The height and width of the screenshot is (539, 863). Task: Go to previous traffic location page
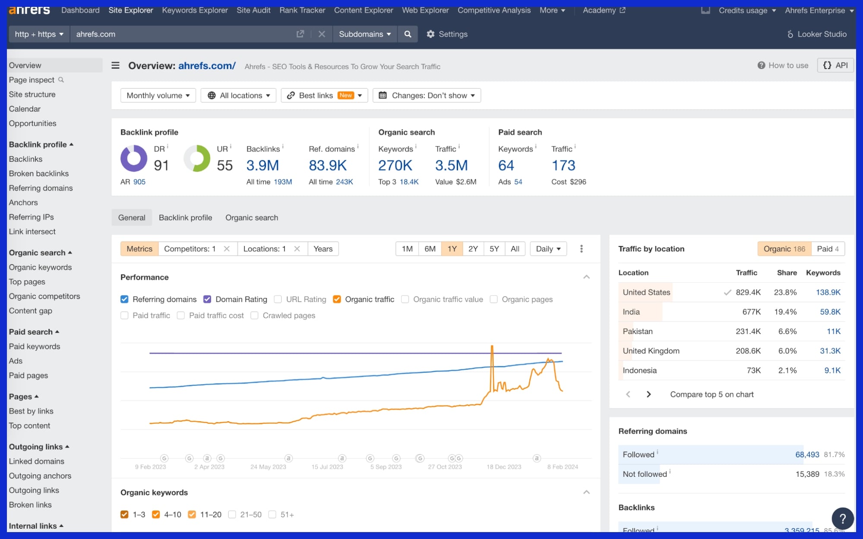click(628, 394)
